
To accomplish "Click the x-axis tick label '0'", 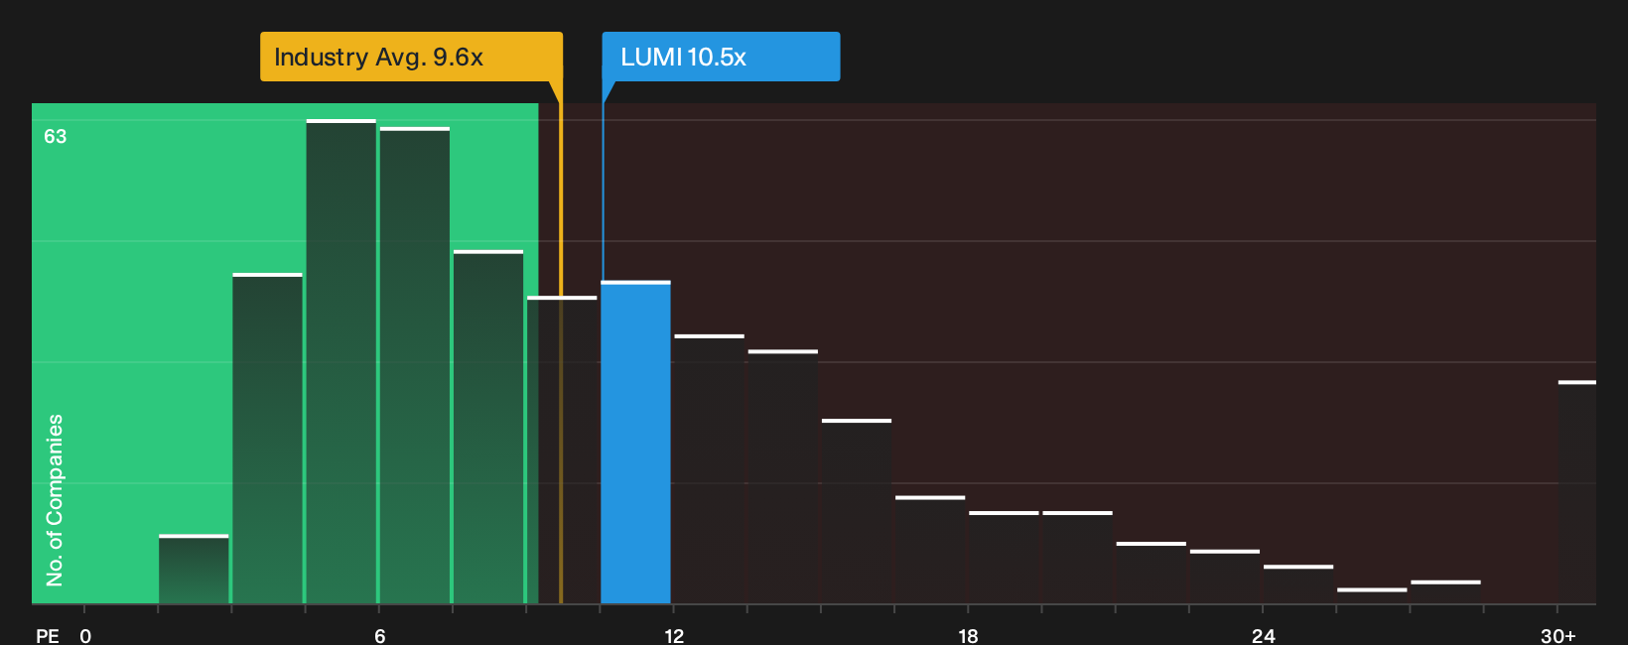I will [85, 636].
